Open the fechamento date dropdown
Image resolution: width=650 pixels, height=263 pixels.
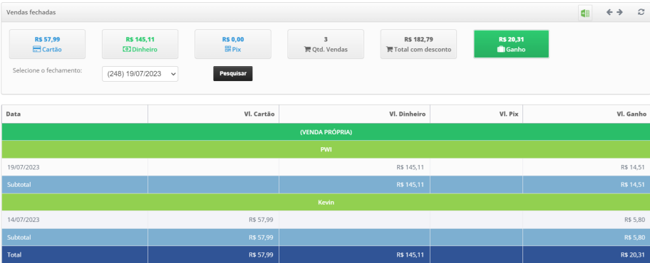[140, 74]
